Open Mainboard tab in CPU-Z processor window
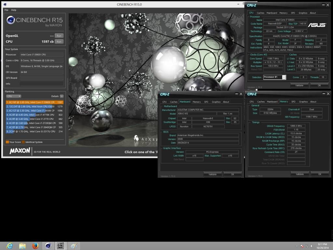 [x=272, y=13]
